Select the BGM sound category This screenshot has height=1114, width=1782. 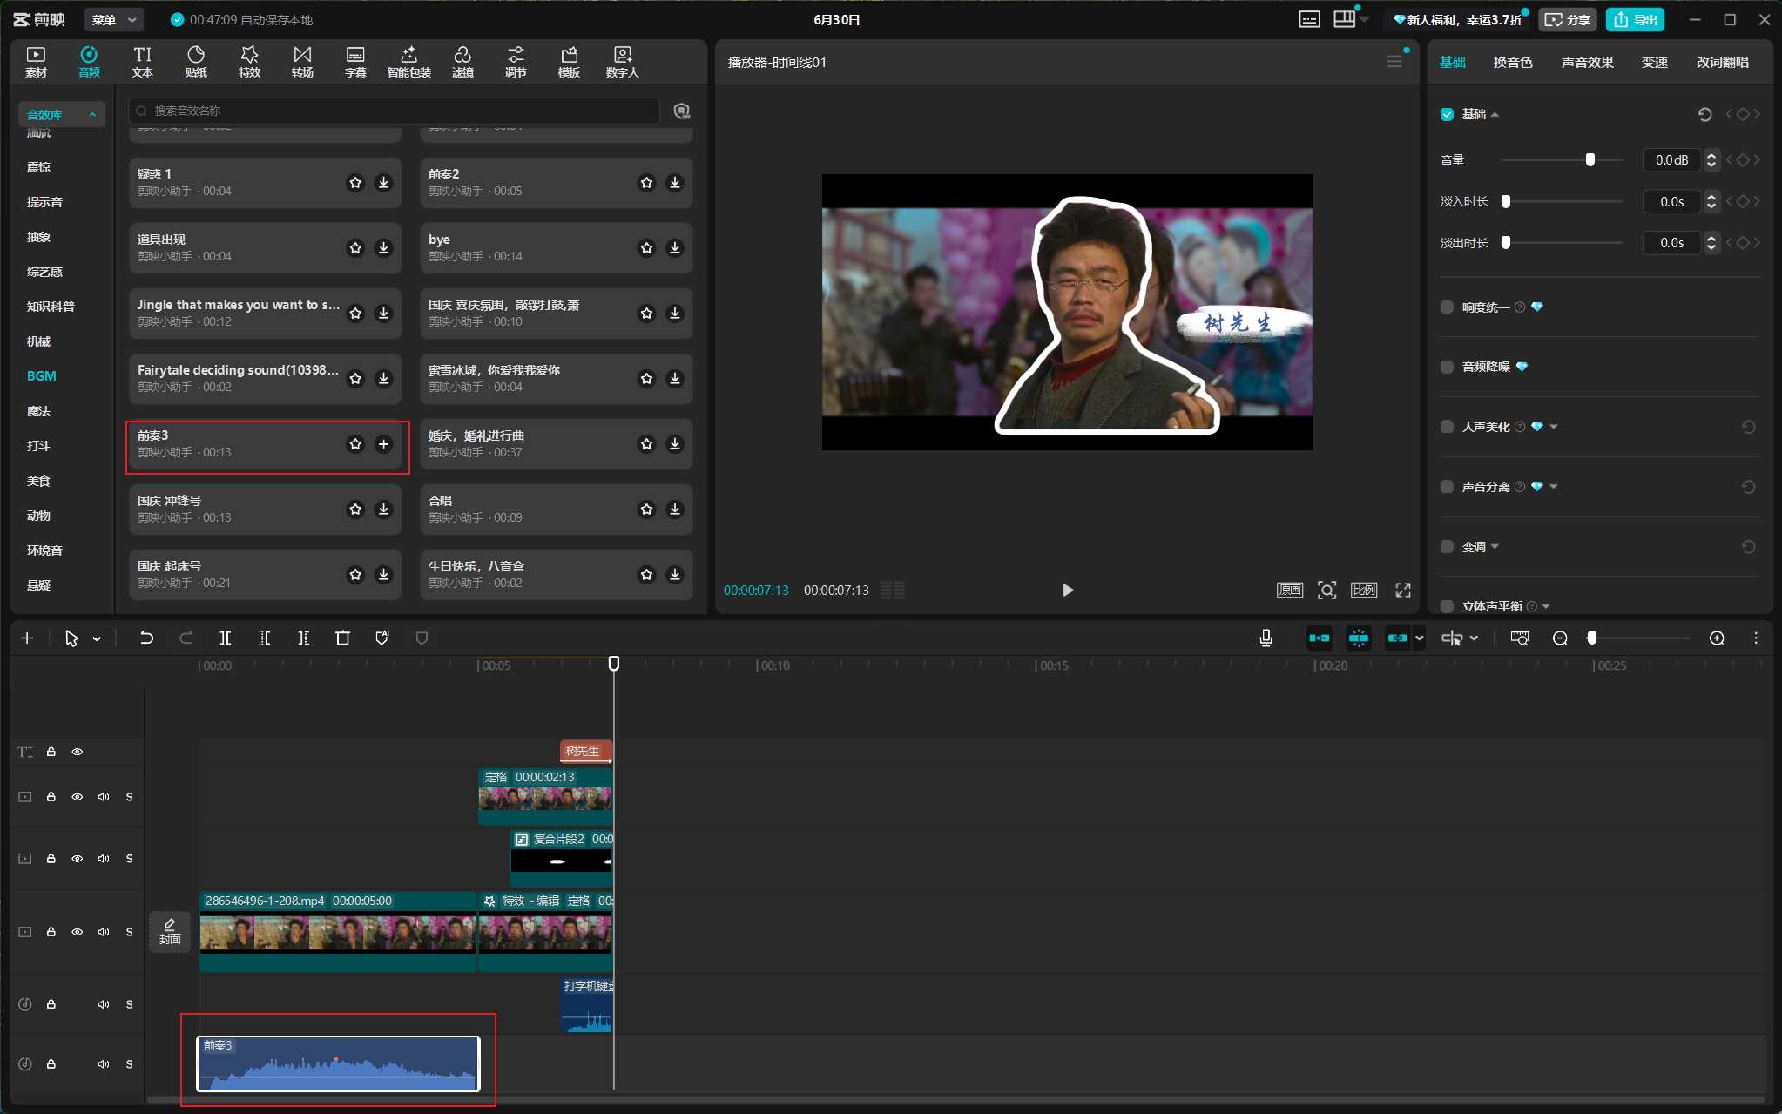[x=41, y=376]
